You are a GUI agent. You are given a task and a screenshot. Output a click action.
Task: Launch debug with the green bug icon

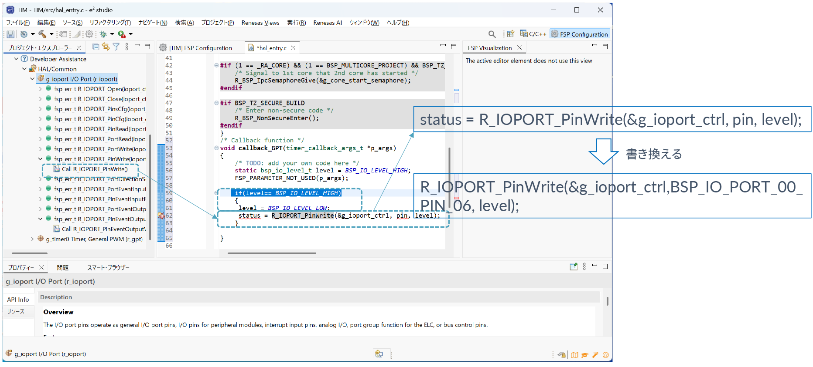(x=103, y=34)
